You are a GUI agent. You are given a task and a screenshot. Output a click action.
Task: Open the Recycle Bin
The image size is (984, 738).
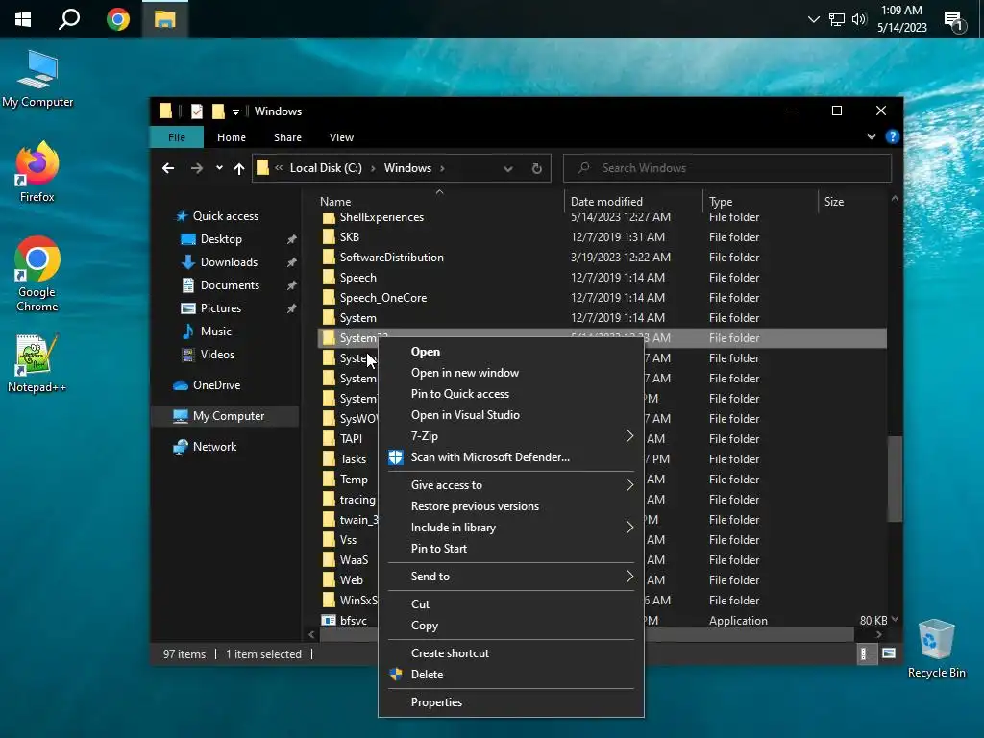[936, 648]
